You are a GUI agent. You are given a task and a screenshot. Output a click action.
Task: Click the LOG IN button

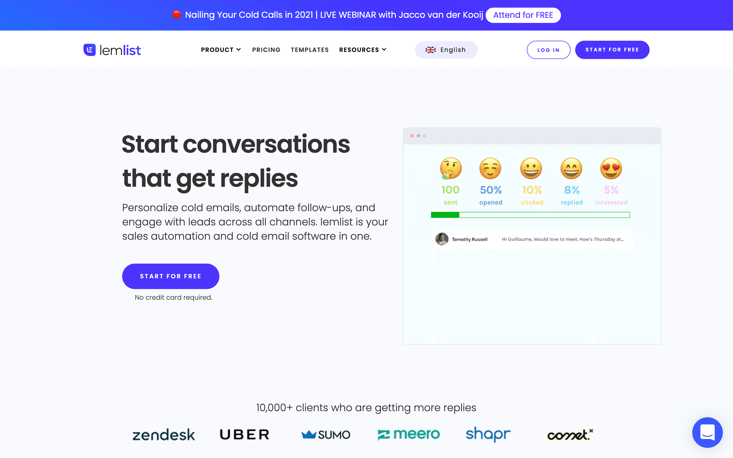(548, 50)
